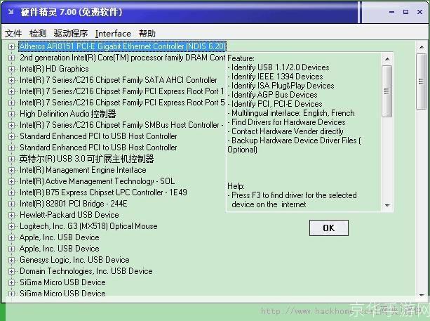
Task: Select High Definition Audio 控制器 entry
Action: click(68, 114)
